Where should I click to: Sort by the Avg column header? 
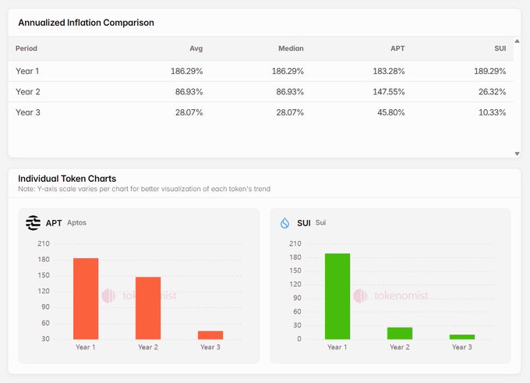(196, 48)
